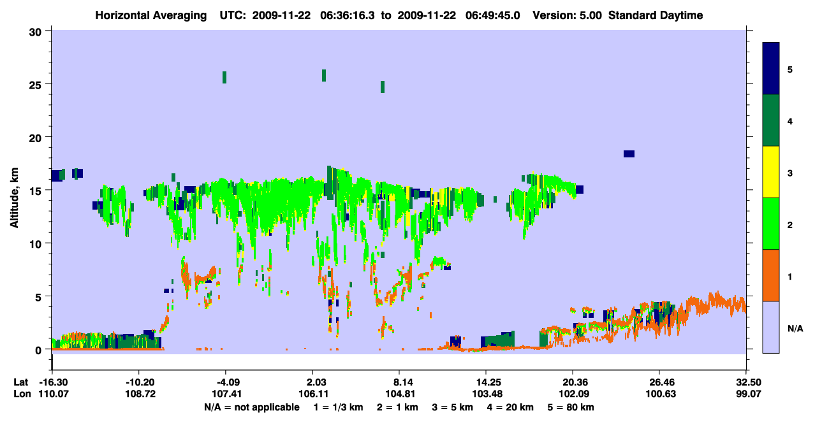Click the yellow level 3 colorbar segment

point(771,172)
